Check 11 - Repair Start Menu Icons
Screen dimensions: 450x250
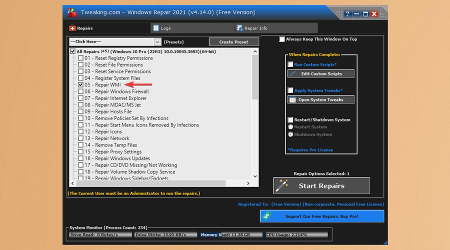(80, 125)
